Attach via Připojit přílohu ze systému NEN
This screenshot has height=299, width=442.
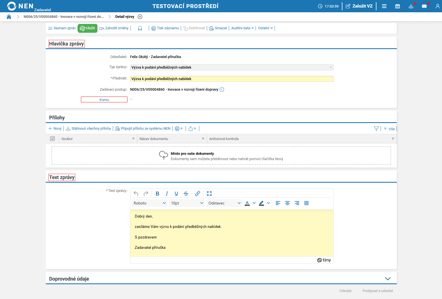(143, 129)
